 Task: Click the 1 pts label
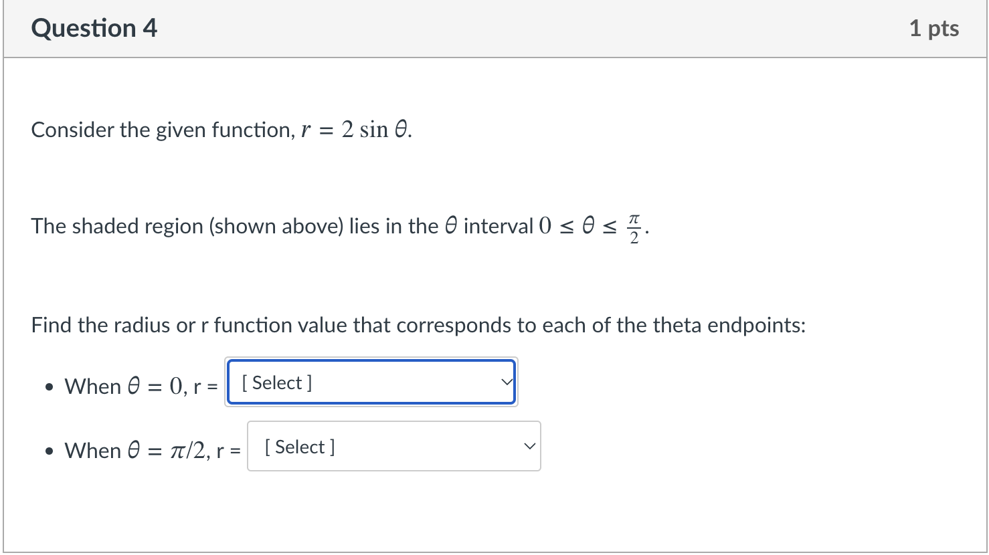click(x=934, y=28)
